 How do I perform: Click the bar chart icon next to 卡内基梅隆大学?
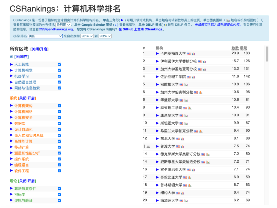[193, 54]
